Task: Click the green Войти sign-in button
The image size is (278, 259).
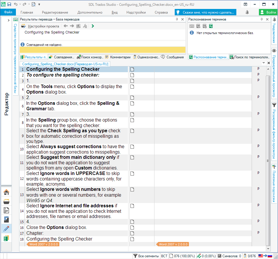Action: [268, 12]
